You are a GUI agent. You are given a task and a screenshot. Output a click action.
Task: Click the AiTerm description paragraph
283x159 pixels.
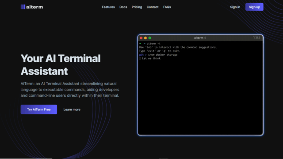click(70, 90)
